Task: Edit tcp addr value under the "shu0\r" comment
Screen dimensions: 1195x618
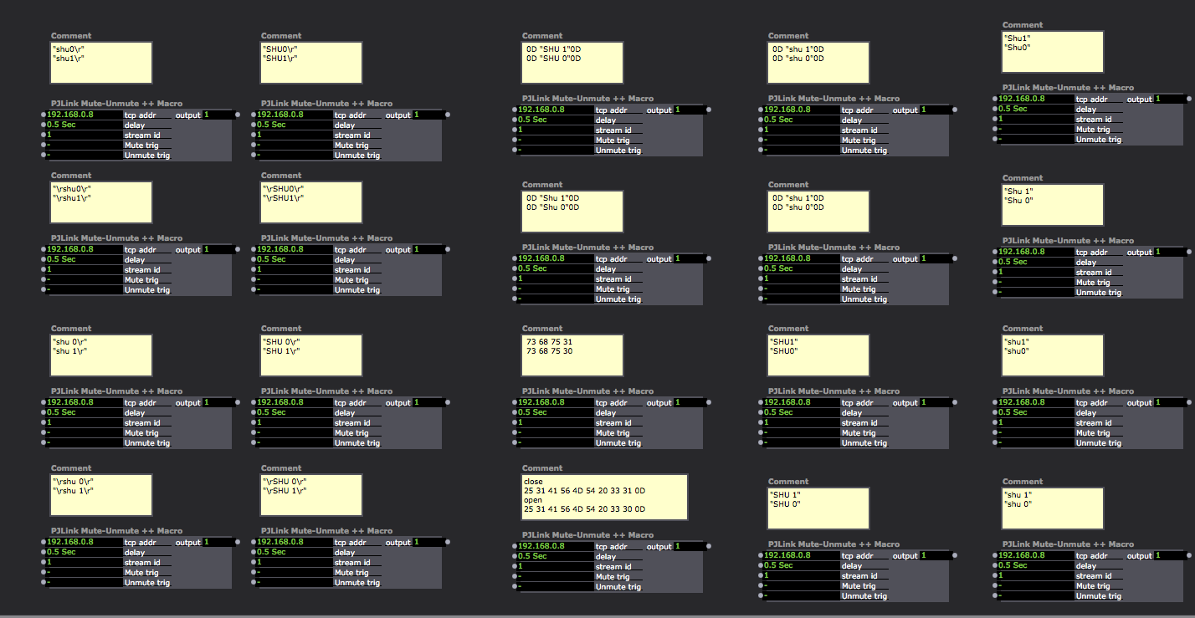Action: [85, 115]
